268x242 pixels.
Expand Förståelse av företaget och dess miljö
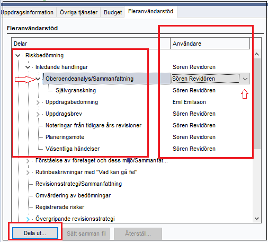28,161
